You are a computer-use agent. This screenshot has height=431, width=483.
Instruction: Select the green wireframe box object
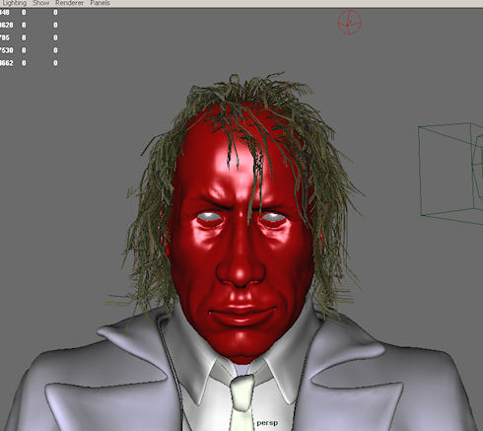tap(450, 174)
